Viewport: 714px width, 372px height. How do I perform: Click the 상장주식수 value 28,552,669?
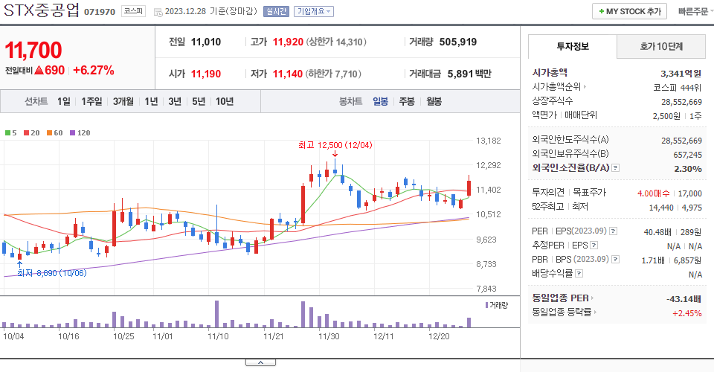click(682, 102)
